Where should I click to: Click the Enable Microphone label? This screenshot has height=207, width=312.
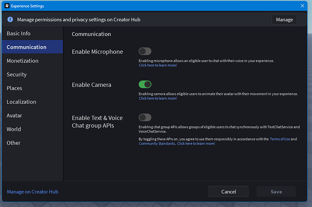97,52
